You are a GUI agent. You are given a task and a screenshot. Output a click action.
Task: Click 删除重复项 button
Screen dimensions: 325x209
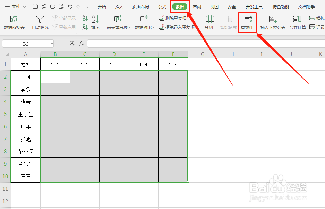[172, 18]
